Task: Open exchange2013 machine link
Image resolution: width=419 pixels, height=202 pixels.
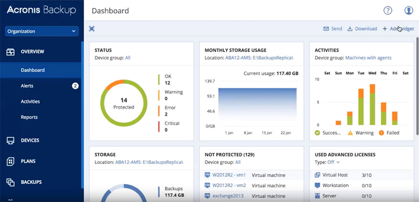Action: (x=228, y=196)
